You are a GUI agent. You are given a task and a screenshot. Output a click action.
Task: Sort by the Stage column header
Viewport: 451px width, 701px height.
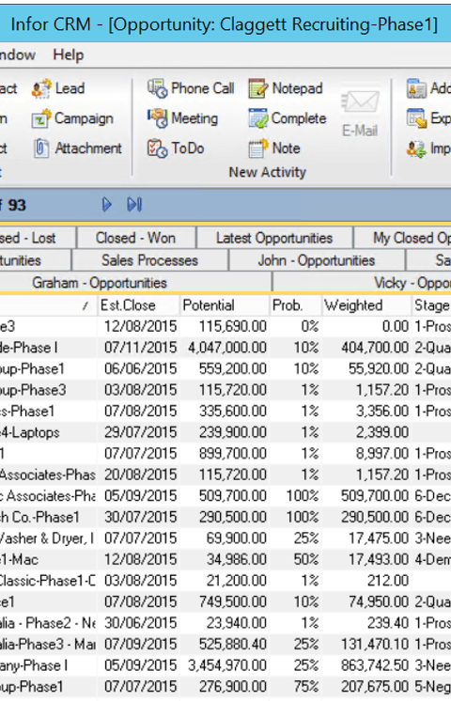coord(431,305)
